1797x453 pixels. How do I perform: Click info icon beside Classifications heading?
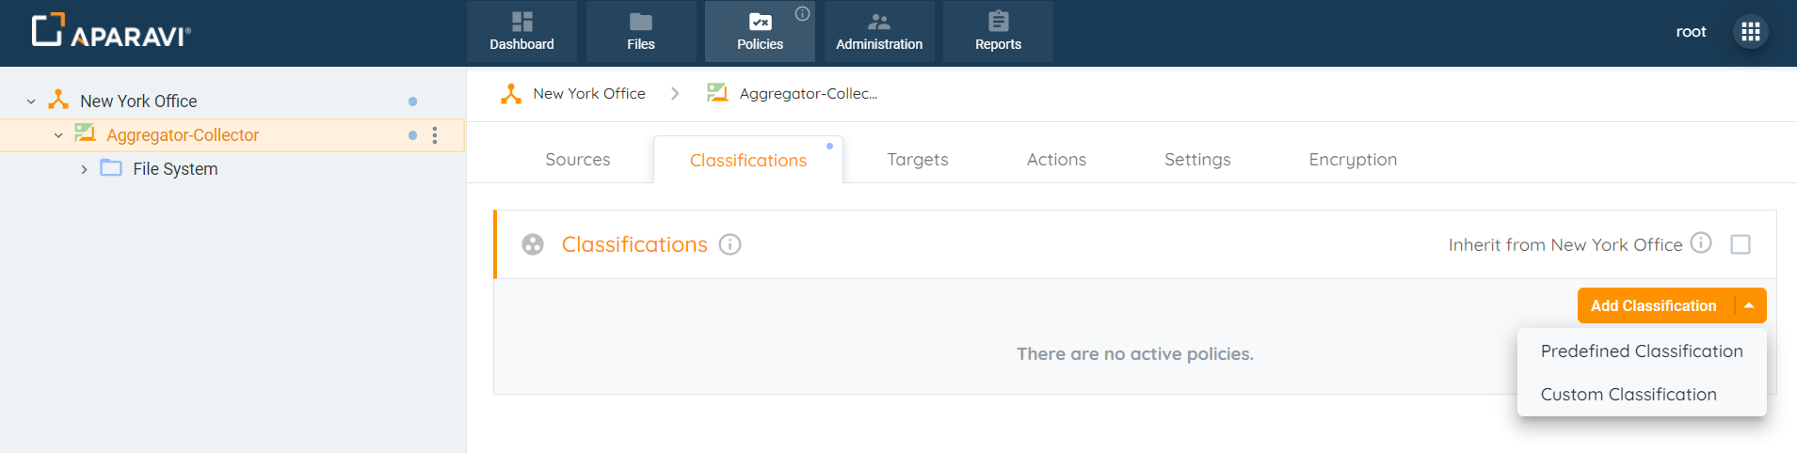[730, 245]
